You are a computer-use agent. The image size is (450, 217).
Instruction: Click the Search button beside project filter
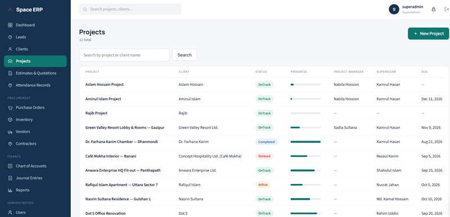pos(184,55)
